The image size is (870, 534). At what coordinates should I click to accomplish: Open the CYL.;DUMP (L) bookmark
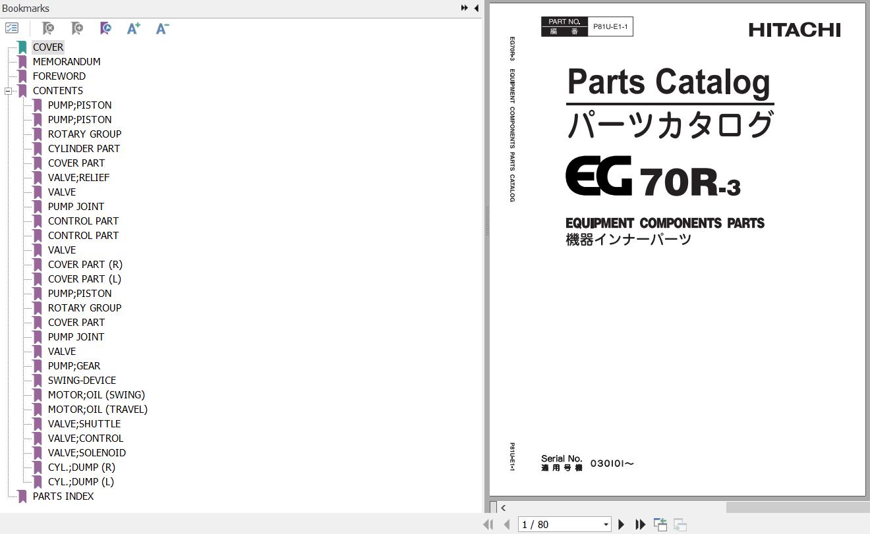point(81,482)
